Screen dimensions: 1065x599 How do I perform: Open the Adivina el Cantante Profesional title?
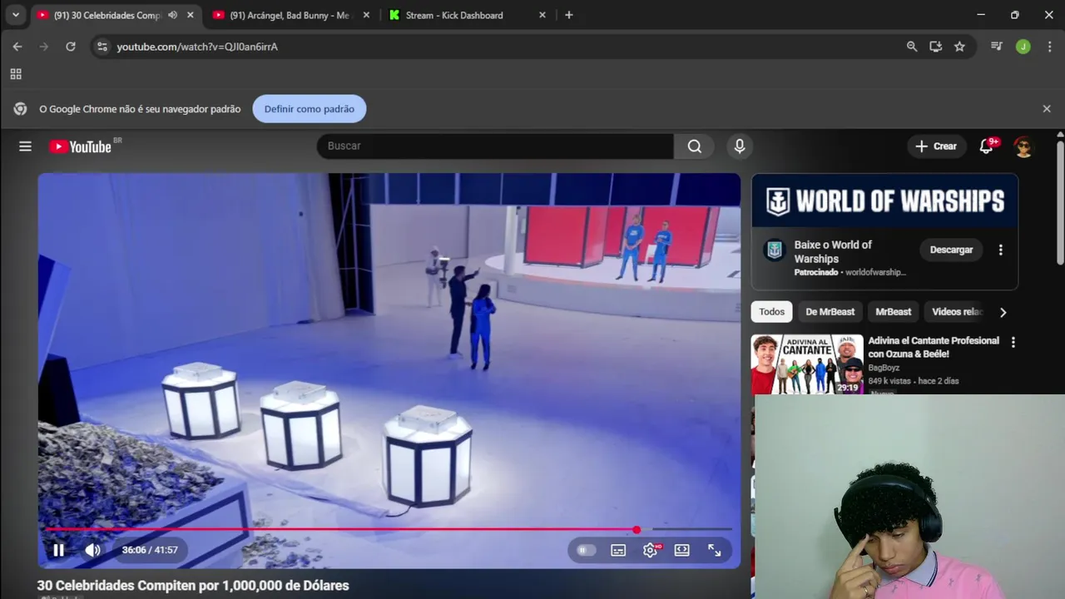934,347
